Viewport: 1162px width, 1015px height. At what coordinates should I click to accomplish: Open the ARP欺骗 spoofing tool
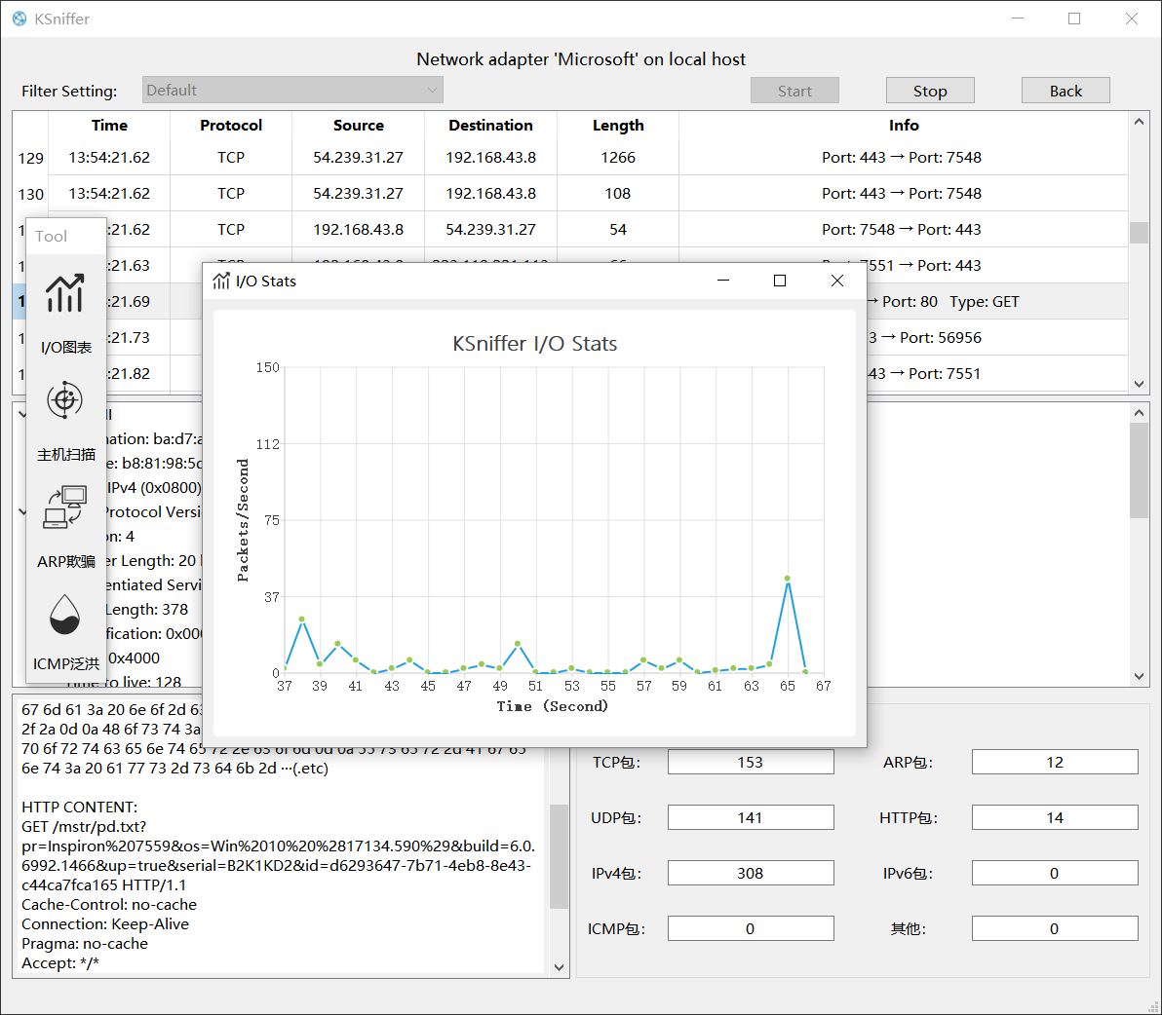tap(65, 528)
